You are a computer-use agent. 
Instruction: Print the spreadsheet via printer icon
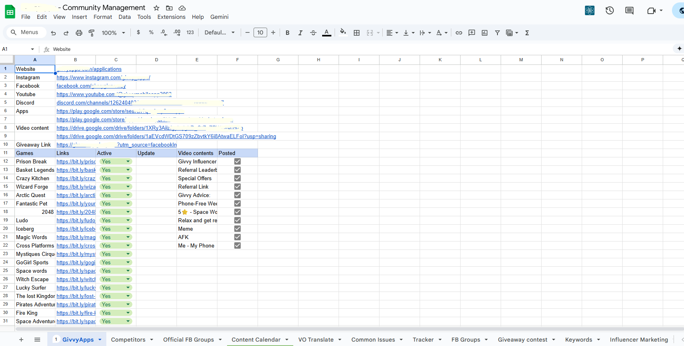point(79,33)
